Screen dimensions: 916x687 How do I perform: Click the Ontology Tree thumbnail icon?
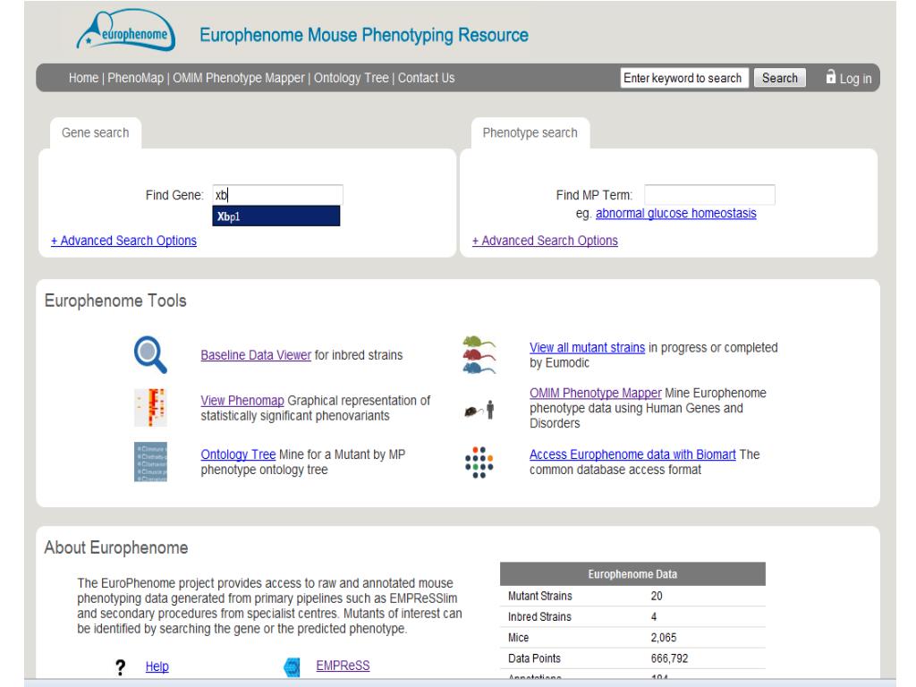(150, 462)
